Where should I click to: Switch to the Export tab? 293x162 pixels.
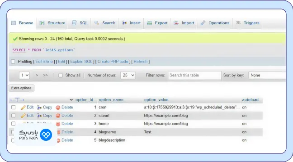point(157,23)
